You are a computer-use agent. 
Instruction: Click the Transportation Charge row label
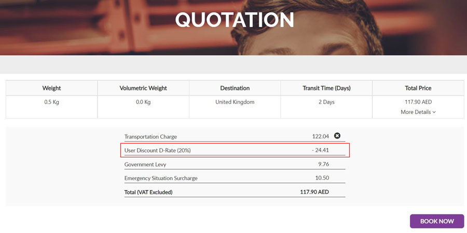(150, 137)
